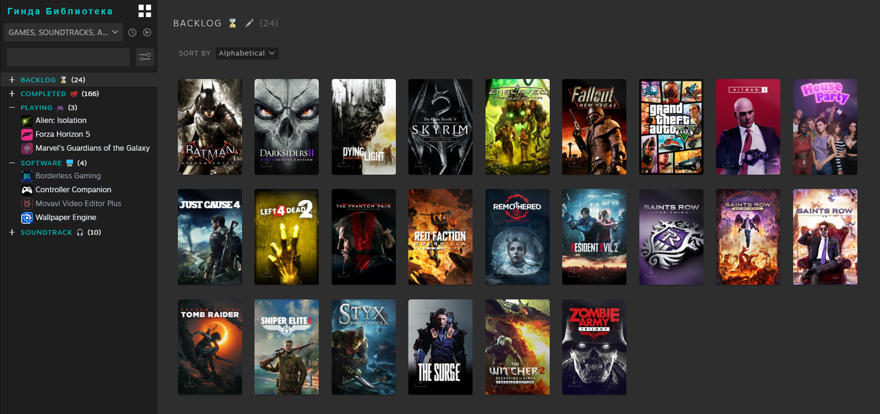Image resolution: width=880 pixels, height=414 pixels.
Task: Open Tomb Raider game cover
Action: pyautogui.click(x=210, y=347)
